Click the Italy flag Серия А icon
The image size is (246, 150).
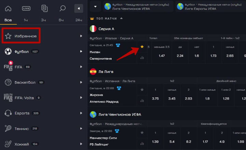(93, 29)
